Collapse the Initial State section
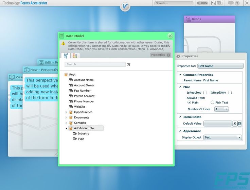250x190 pixels. coord(180,117)
